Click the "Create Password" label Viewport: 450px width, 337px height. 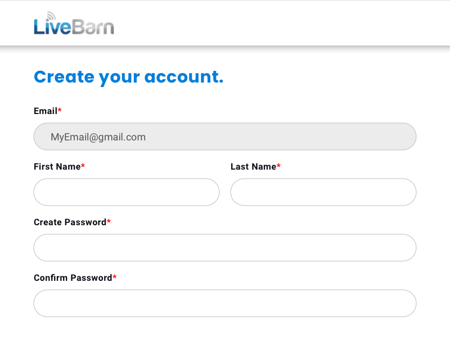point(70,222)
